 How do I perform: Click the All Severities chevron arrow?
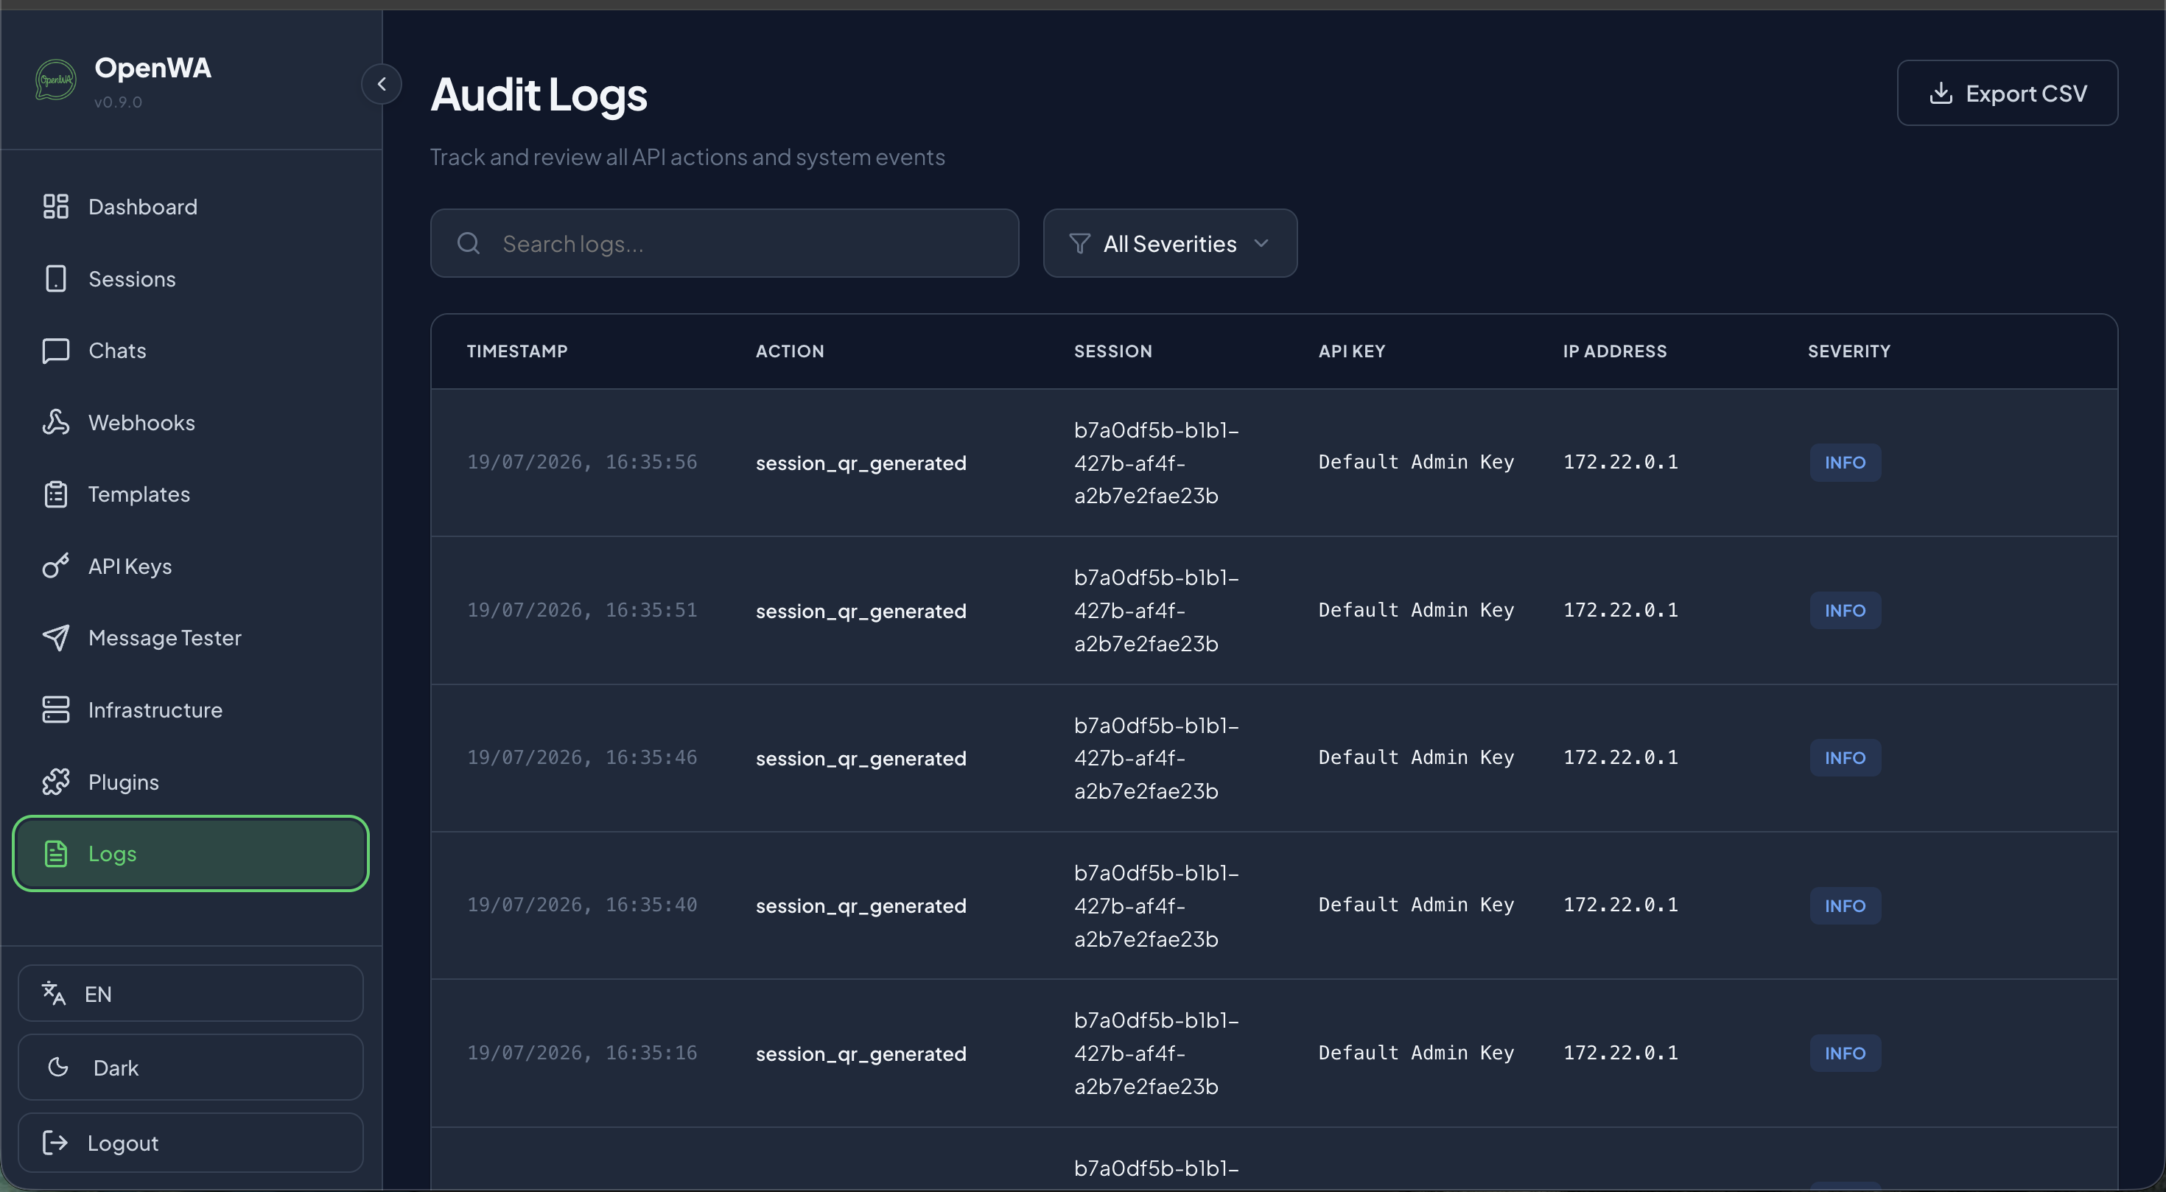coord(1261,244)
